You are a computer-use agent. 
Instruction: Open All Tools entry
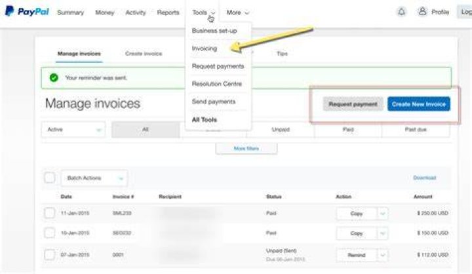(x=205, y=119)
